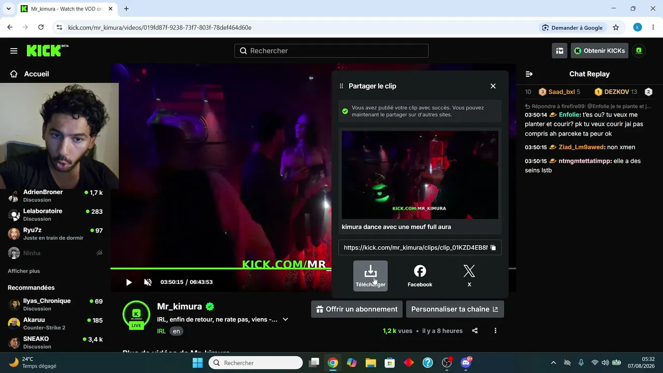663x373 pixels.
Task: Open the chest icon beside Obtenir KICKs
Action: [559, 51]
